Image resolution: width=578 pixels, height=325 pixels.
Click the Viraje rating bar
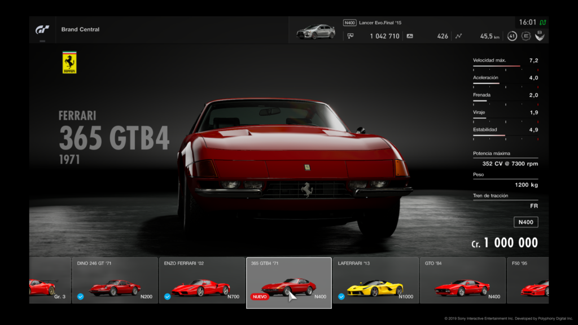pos(505,118)
